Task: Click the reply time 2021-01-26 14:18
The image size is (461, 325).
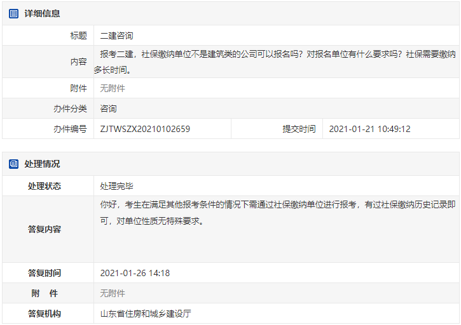Action: [135, 273]
